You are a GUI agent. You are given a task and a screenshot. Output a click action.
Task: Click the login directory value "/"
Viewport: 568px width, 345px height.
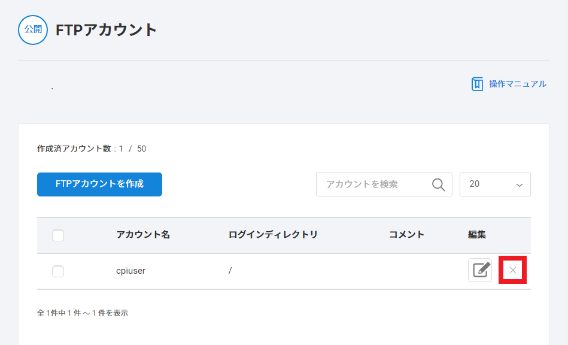230,271
